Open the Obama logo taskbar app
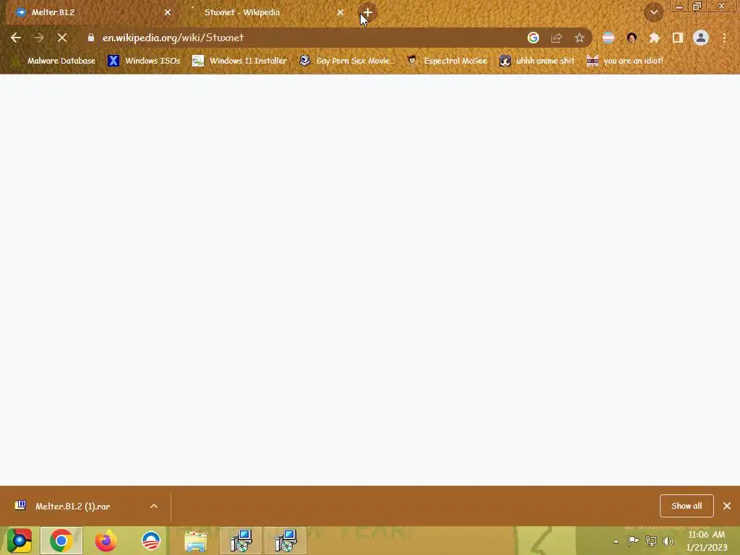The image size is (740, 555). [151, 541]
